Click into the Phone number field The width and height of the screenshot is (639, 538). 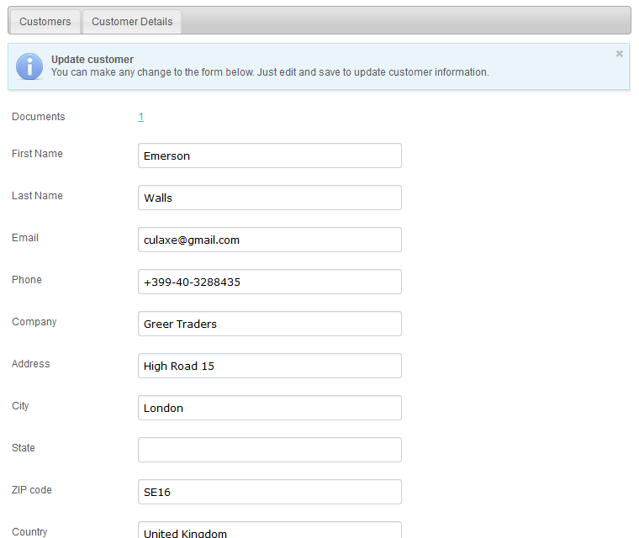pos(270,282)
